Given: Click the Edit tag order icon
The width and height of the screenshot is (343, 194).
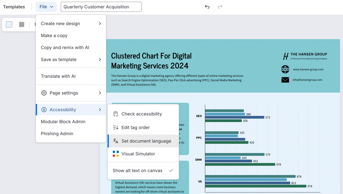Looking at the screenshot, I should (x=116, y=128).
